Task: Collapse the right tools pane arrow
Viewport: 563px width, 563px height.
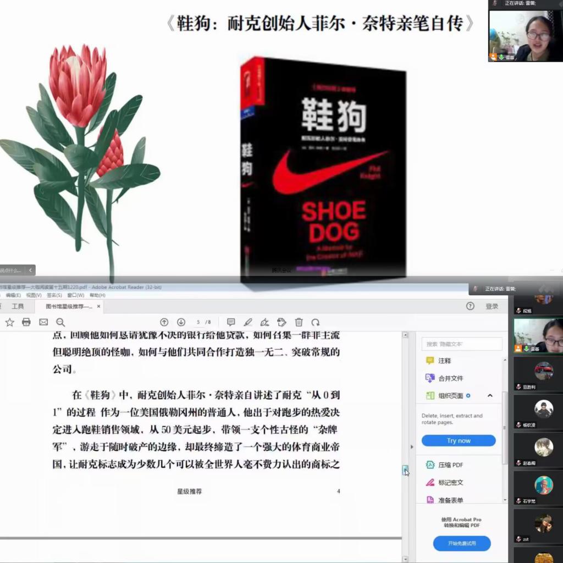Action: click(412, 447)
